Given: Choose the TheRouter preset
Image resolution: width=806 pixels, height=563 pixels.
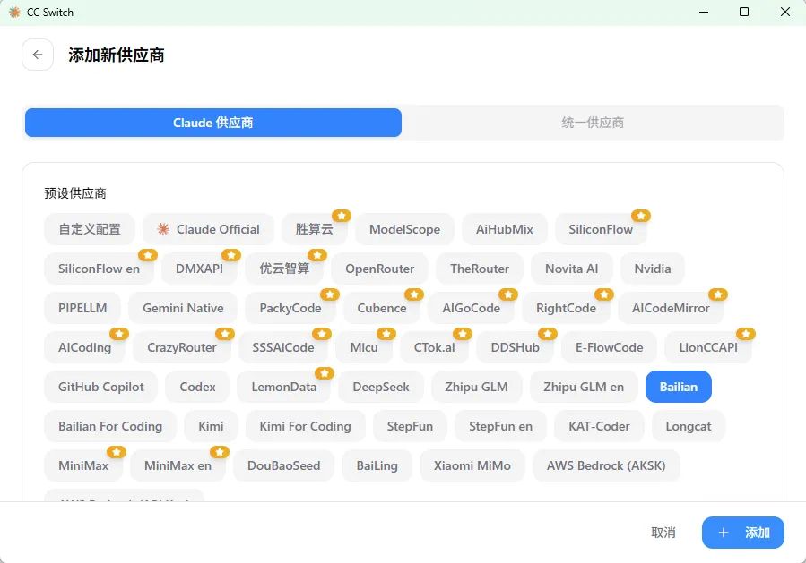Looking at the screenshot, I should 480,269.
